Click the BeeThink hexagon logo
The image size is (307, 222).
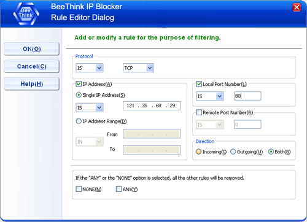[26, 13]
